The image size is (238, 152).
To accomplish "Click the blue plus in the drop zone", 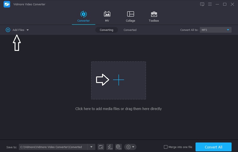I will tap(118, 80).
